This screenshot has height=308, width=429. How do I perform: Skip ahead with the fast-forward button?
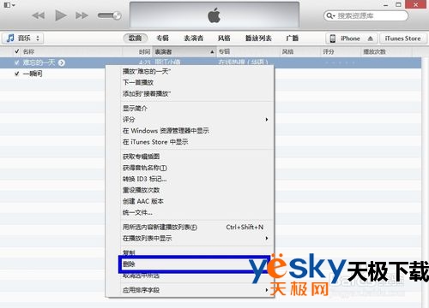[82, 15]
